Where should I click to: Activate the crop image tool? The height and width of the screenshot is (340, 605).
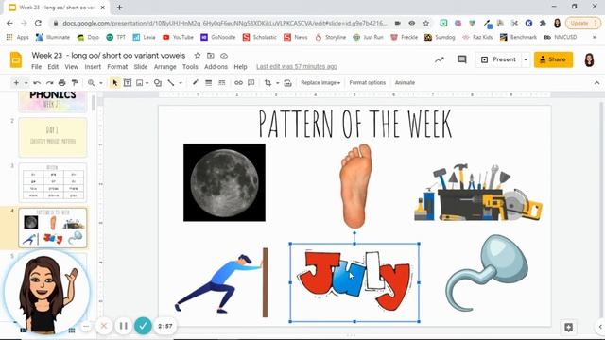(268, 83)
